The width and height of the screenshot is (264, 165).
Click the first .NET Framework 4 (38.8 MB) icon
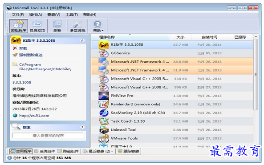pos(104,62)
